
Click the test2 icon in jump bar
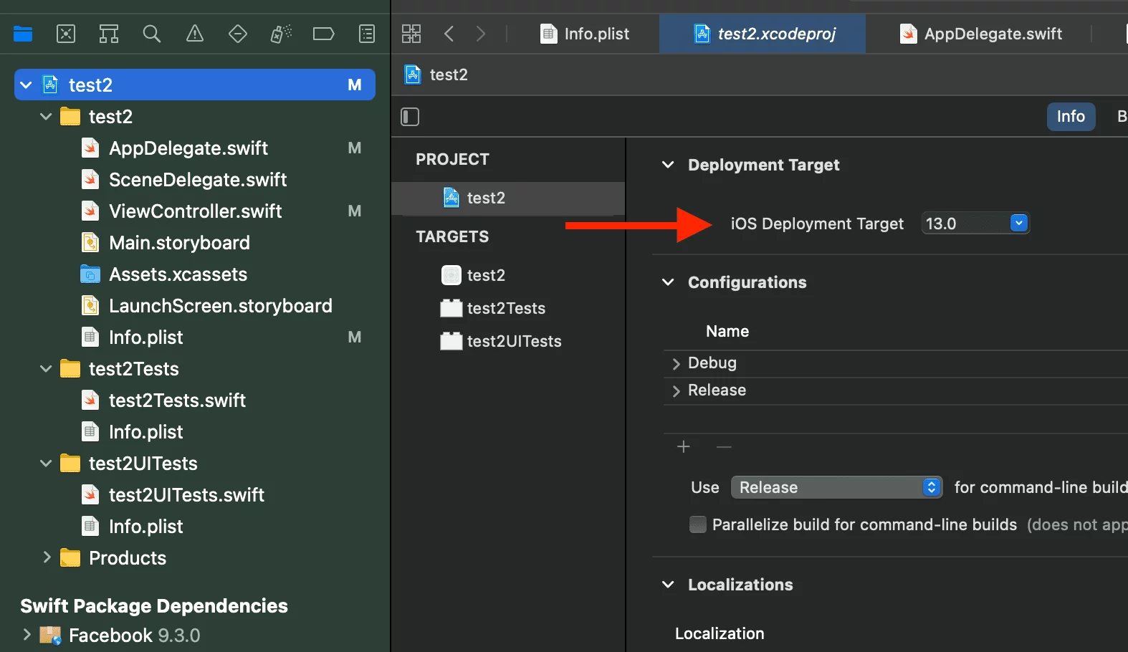pos(414,75)
